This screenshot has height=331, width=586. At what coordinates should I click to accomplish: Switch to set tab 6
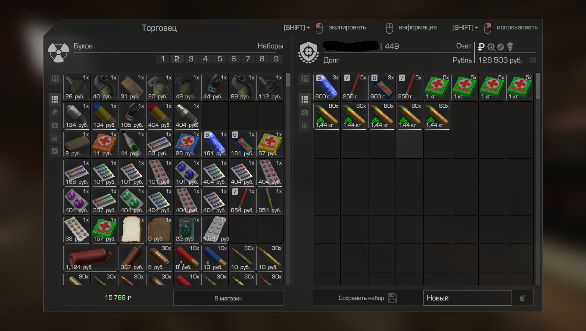(x=234, y=59)
